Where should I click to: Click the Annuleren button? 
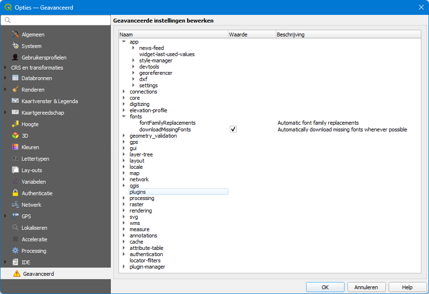(366, 287)
